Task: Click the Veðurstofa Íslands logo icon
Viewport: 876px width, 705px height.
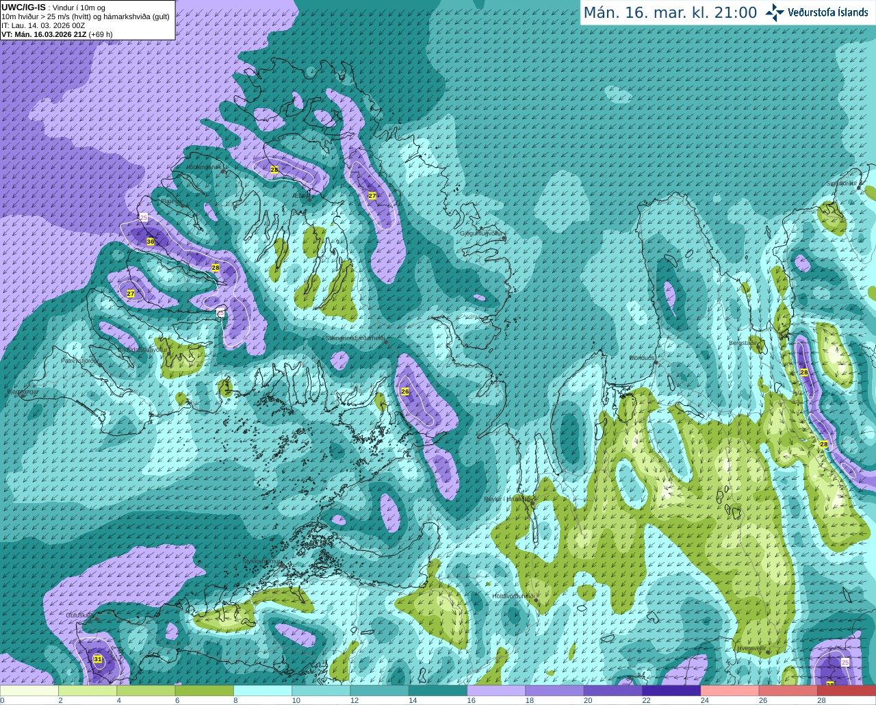Action: pos(775,12)
